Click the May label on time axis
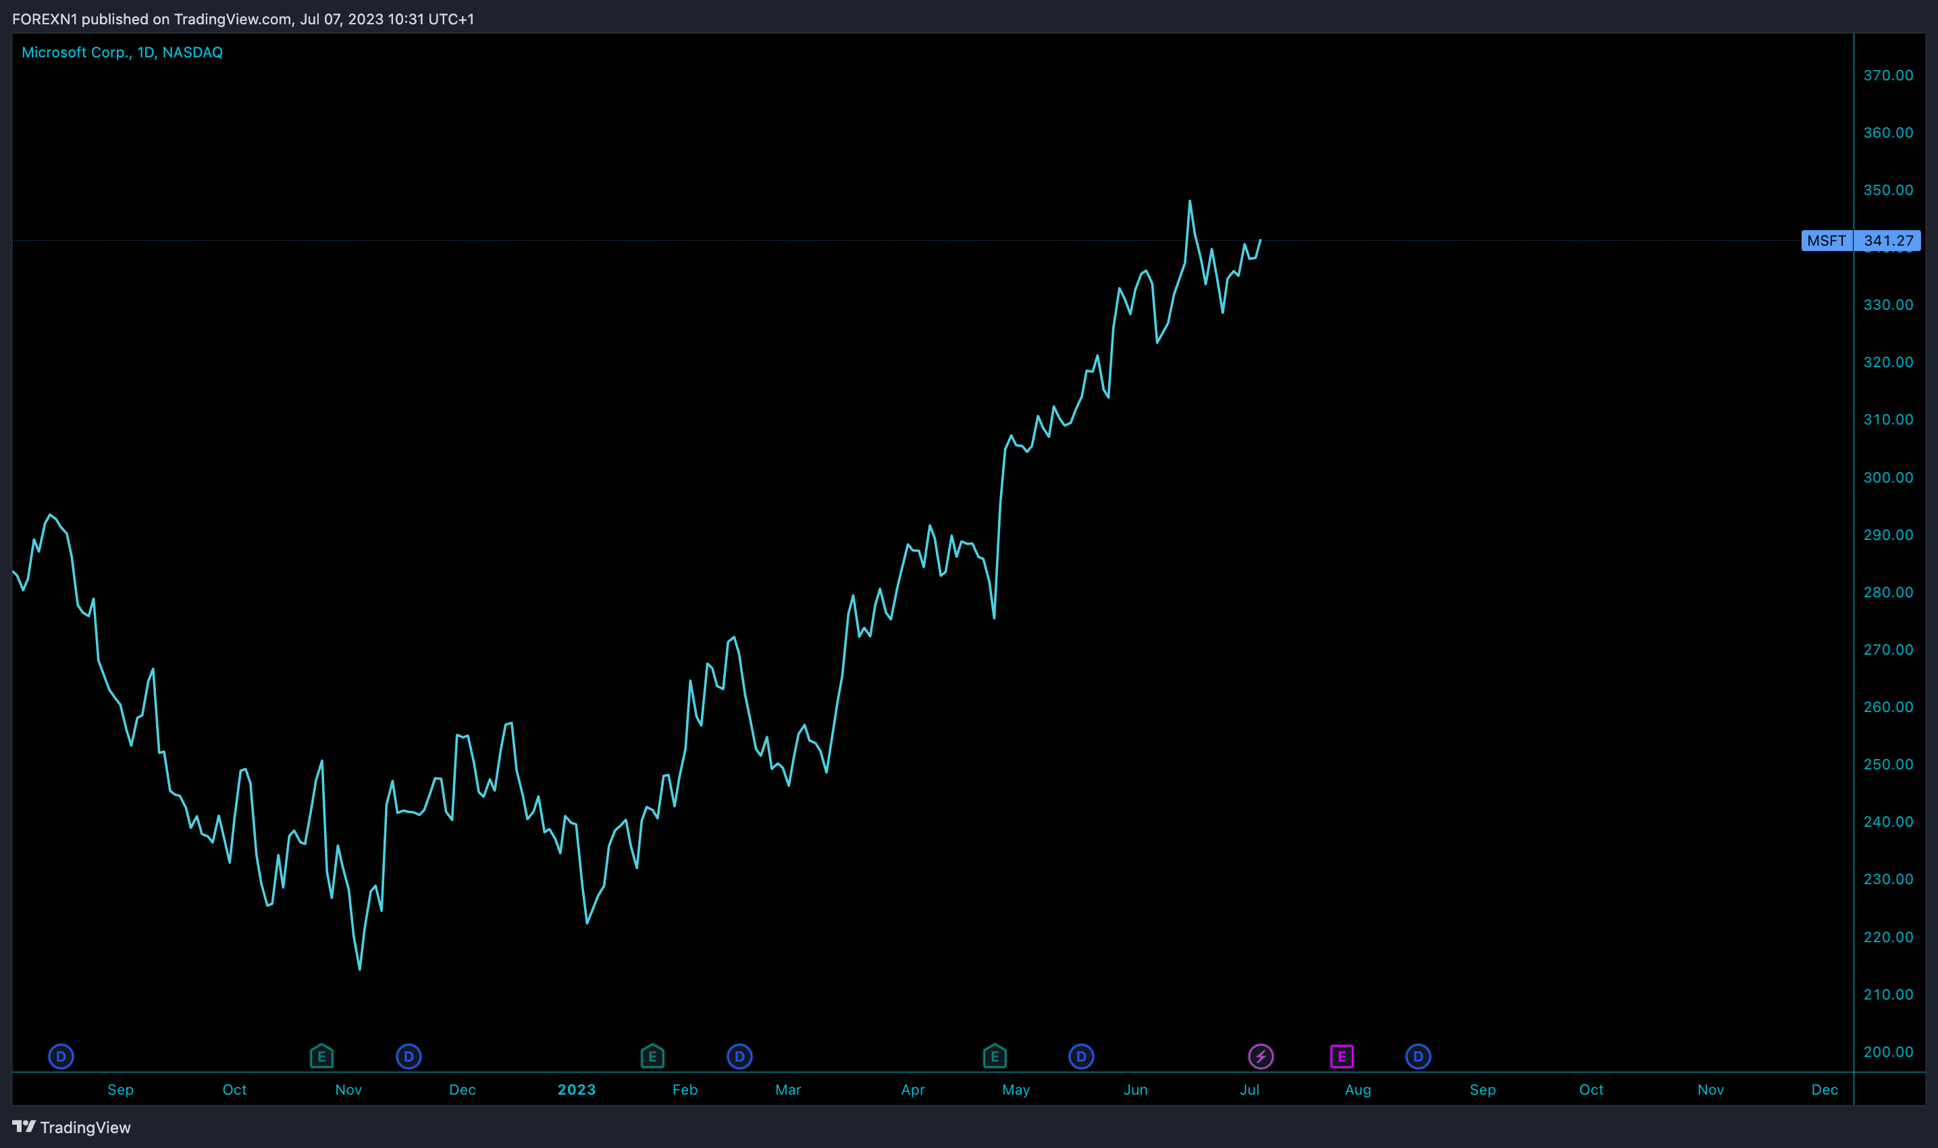Viewport: 1938px width, 1148px height. pos(1016,1089)
